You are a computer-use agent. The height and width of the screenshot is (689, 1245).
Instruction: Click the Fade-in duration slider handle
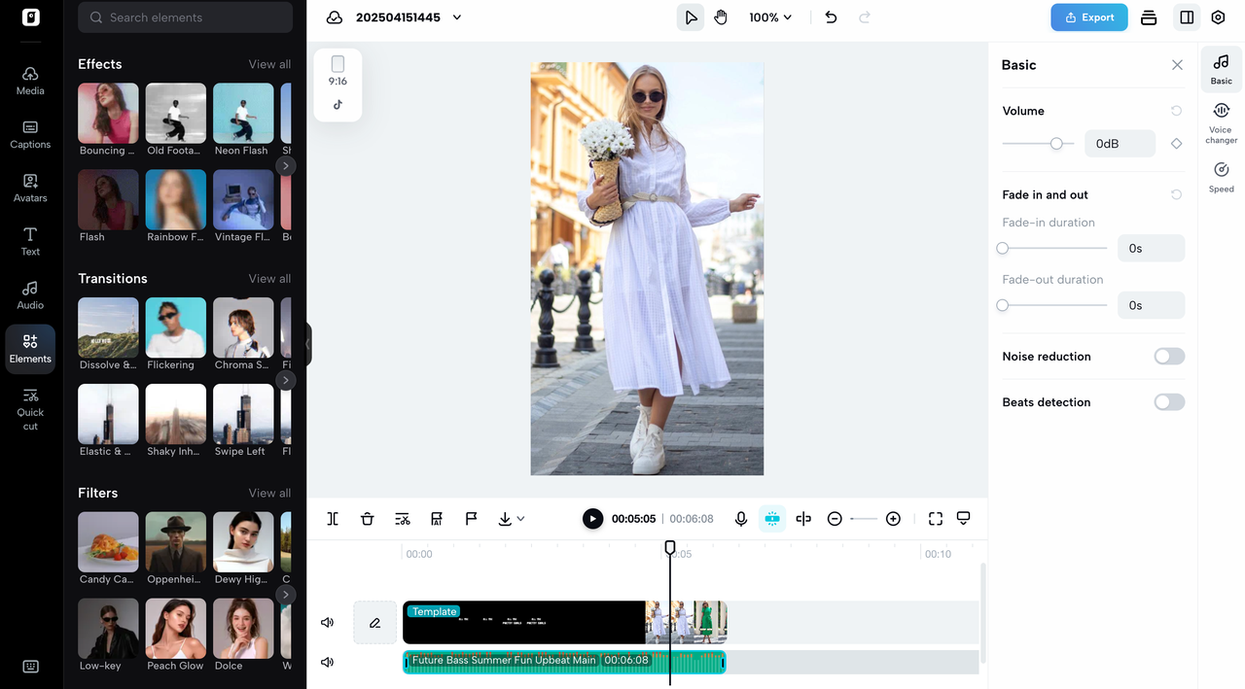1003,249
